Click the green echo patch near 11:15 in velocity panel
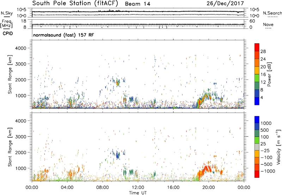The height and width of the screenshot is (195, 282). coord(131,172)
